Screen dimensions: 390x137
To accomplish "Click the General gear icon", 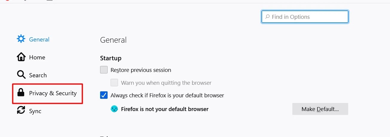I will click(x=21, y=39).
